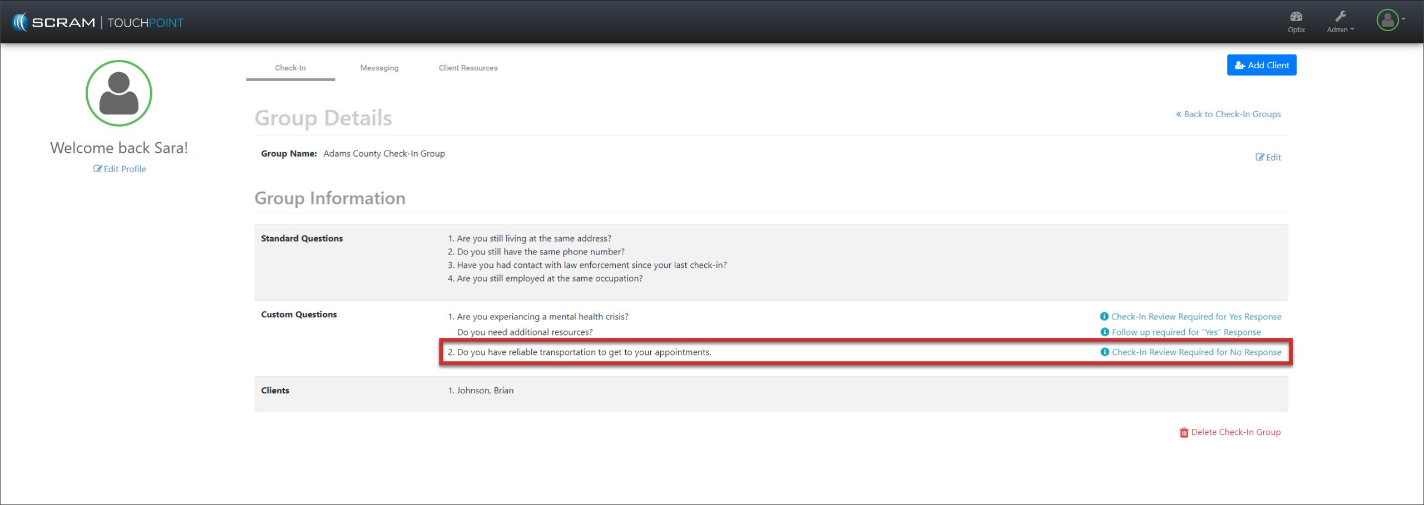Click the large profile avatar picture
Viewport: 1424px width, 505px height.
118,93
